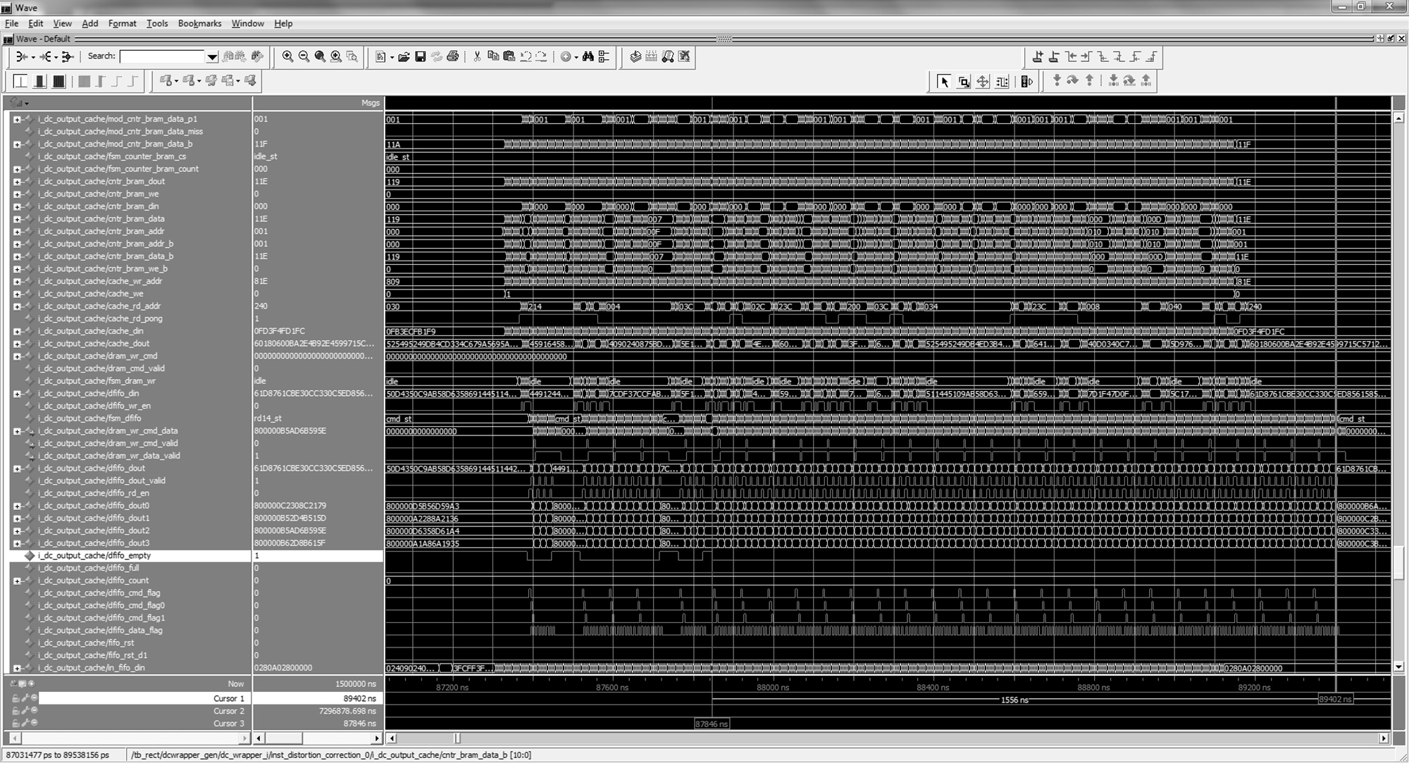Open the Bookmarks menu
1409x763 pixels.
[199, 23]
